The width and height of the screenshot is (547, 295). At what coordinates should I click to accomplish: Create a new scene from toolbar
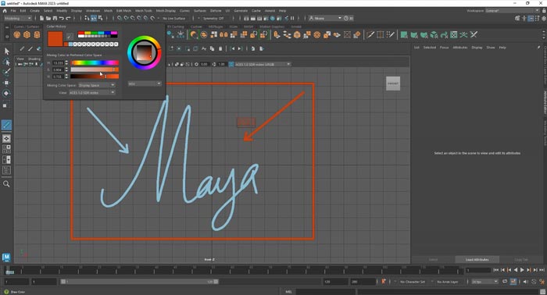tap(41, 18)
